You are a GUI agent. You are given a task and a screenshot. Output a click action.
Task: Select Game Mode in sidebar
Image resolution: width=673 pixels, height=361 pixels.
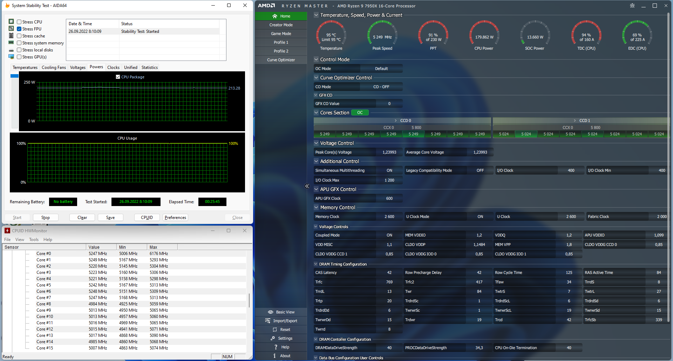[x=281, y=34]
